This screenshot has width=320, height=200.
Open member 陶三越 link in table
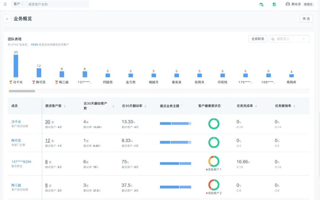pyautogui.click(x=16, y=185)
